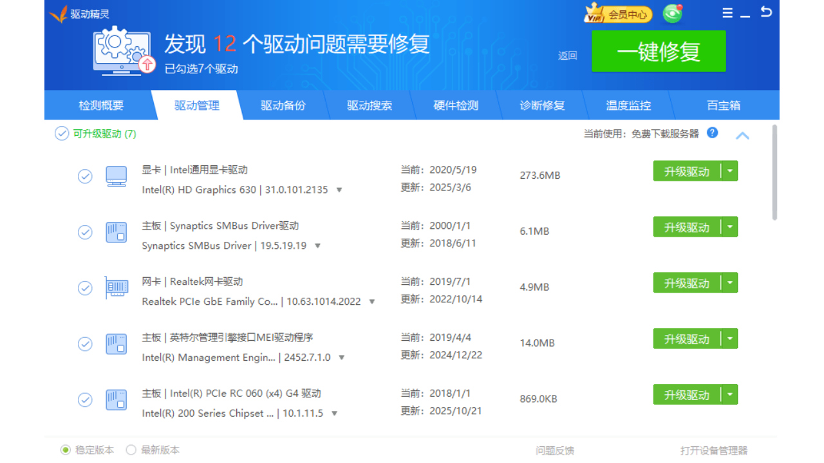Click 升级驱动 for Intel通用显卡驱动
This screenshot has height=463, width=824.
pos(687,171)
